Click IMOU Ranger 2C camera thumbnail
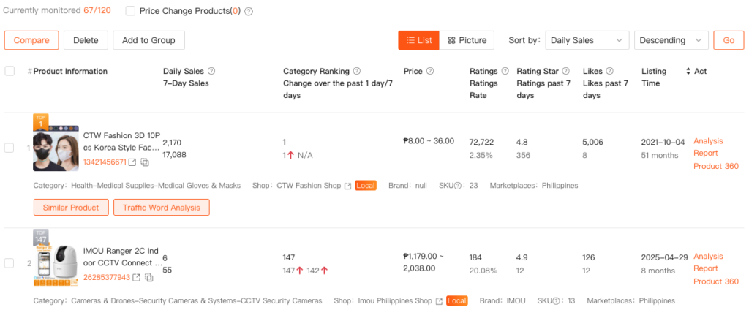 [55, 263]
